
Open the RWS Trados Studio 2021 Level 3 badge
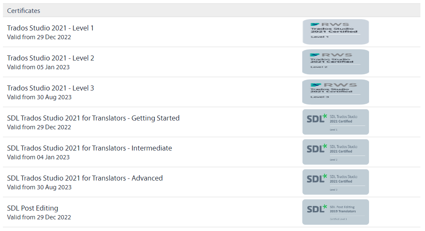pos(336,92)
